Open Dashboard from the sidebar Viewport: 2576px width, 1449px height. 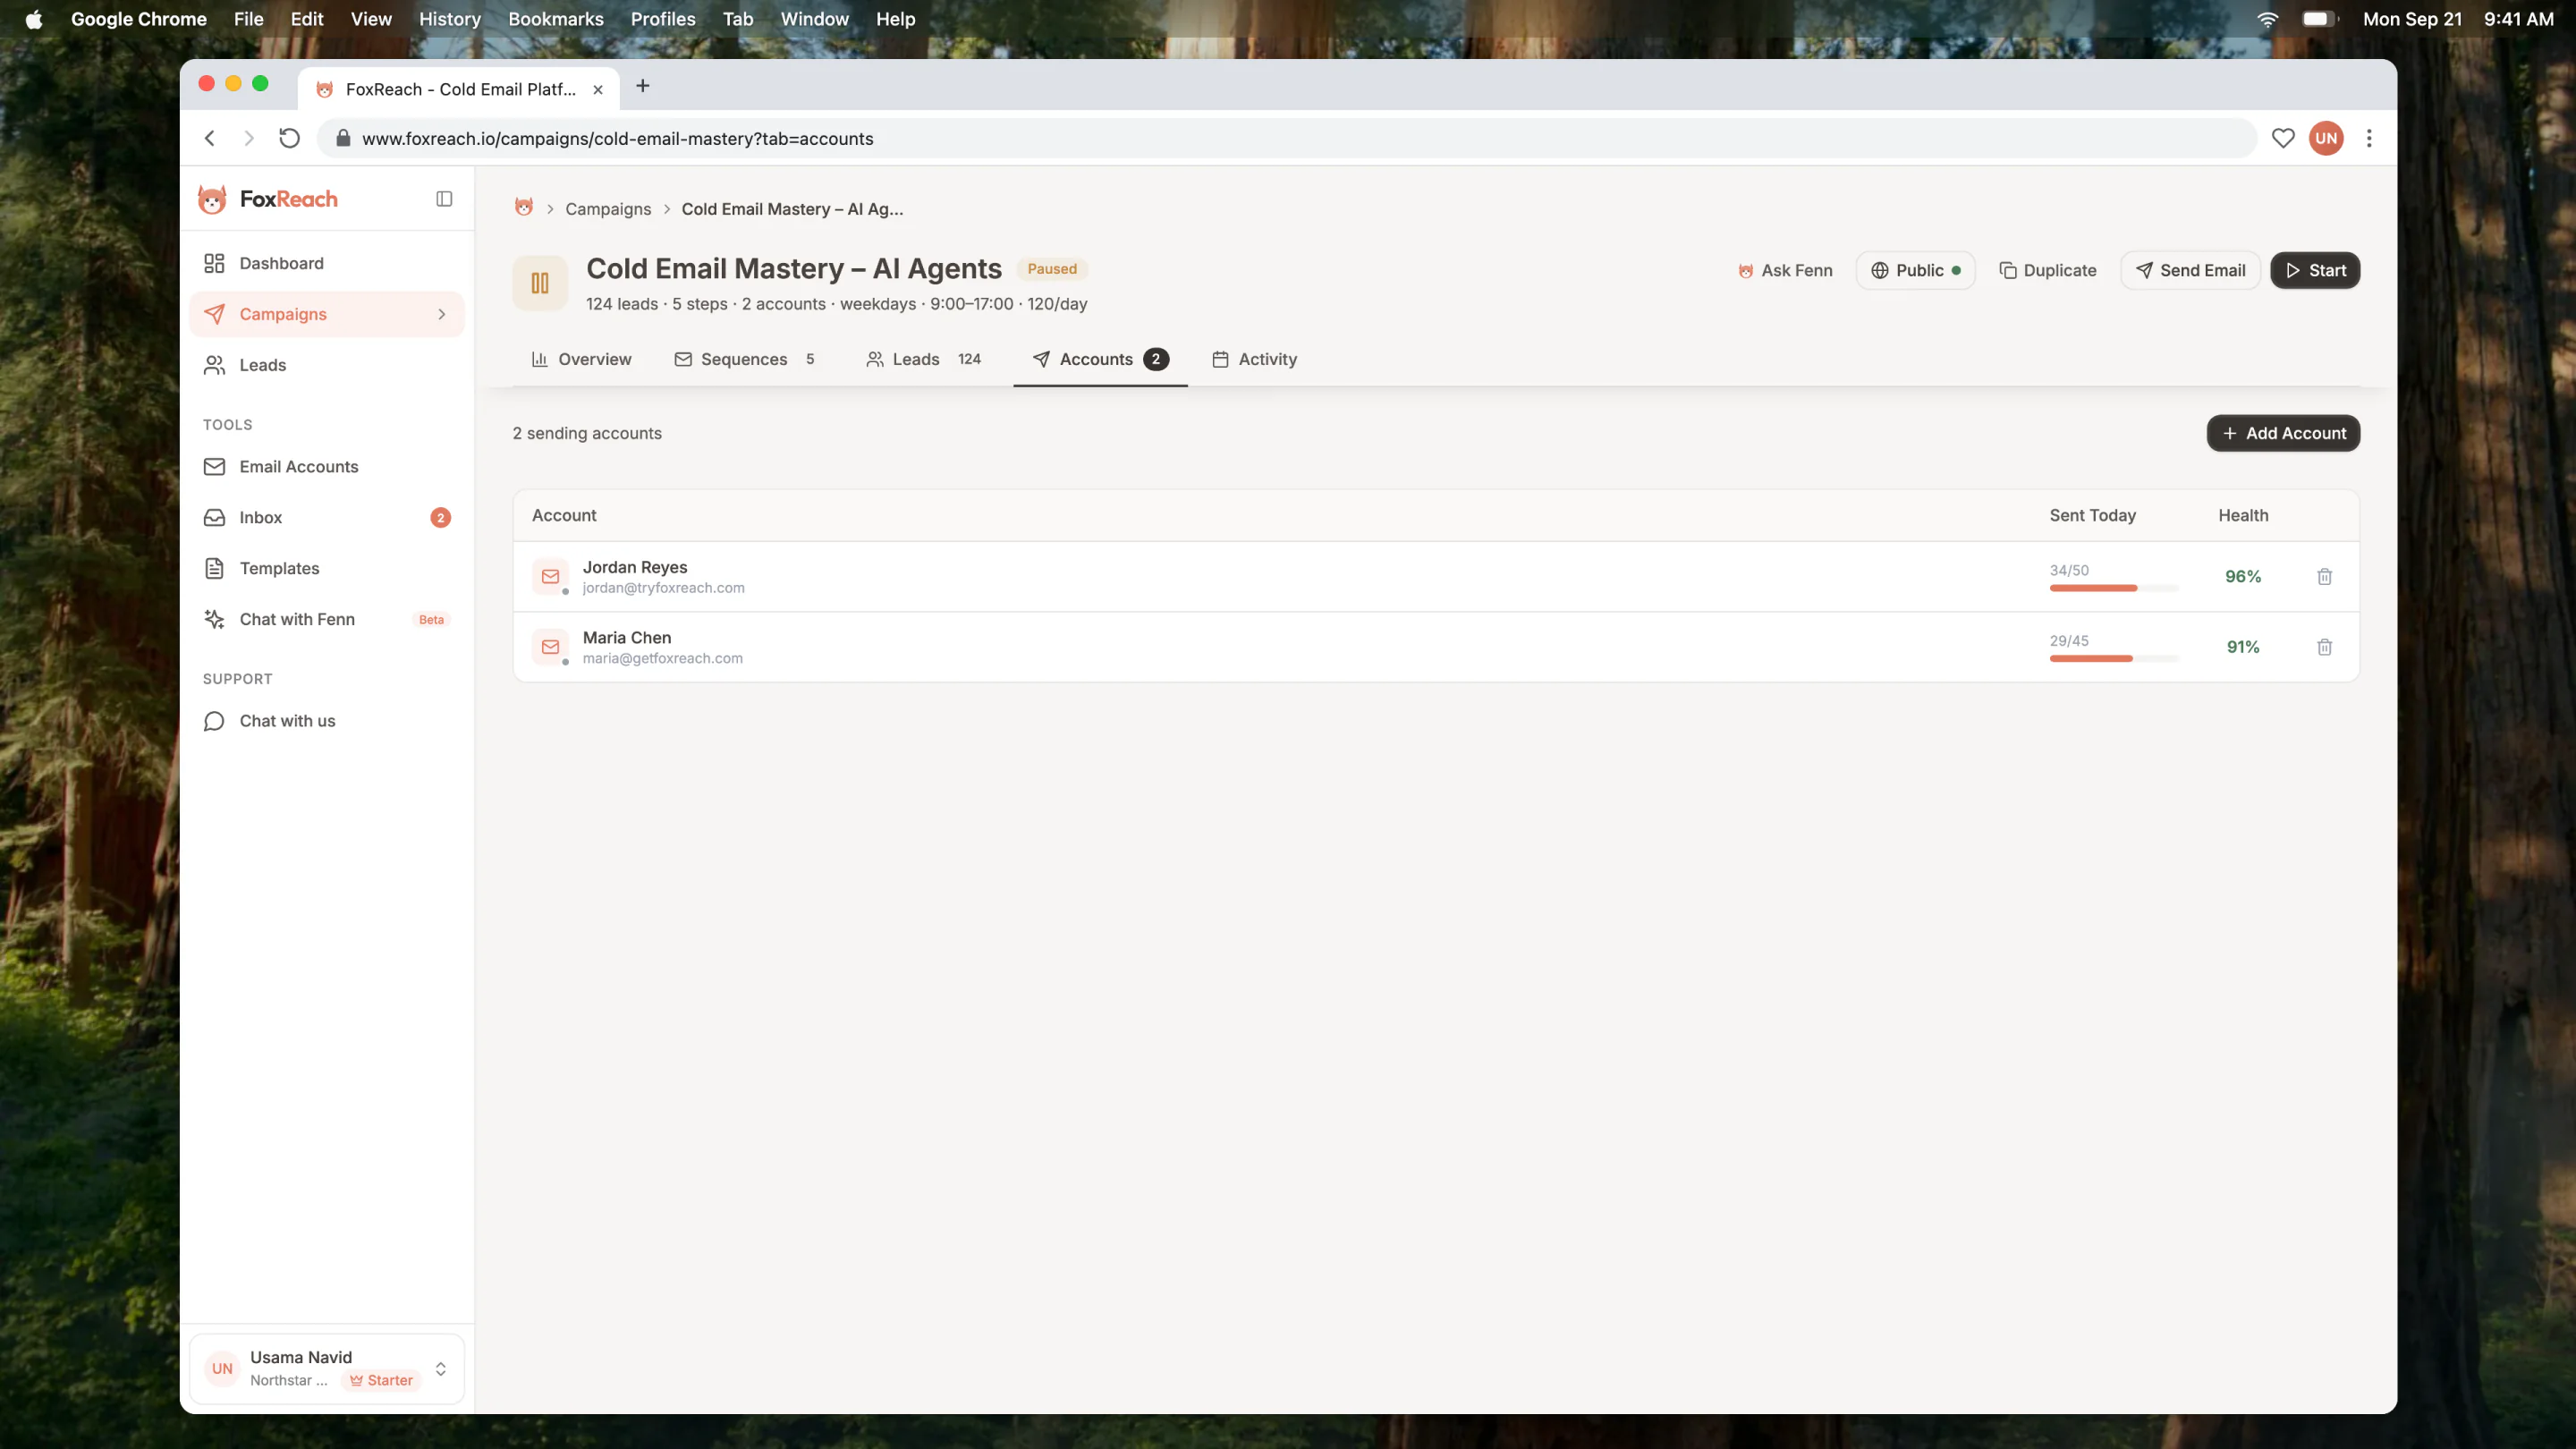327,263
